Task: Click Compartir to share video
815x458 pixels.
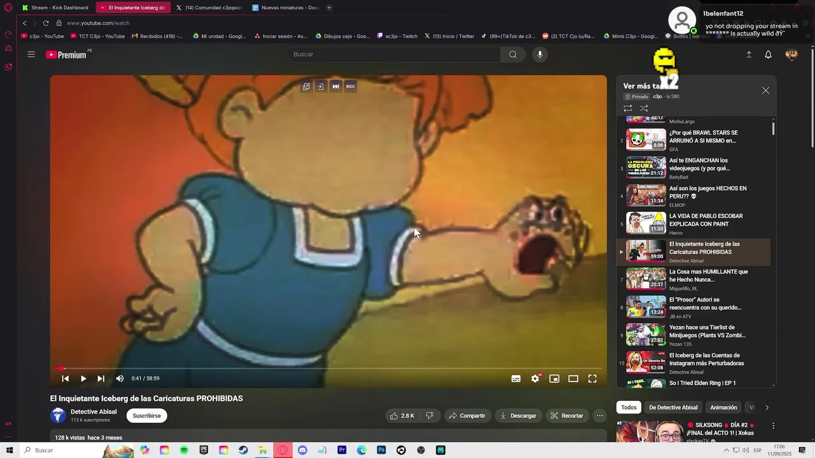Action: [x=467, y=415]
